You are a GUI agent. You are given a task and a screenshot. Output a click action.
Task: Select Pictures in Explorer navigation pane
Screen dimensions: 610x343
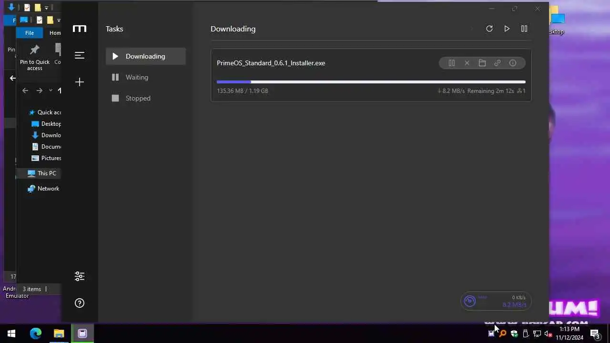point(46,158)
